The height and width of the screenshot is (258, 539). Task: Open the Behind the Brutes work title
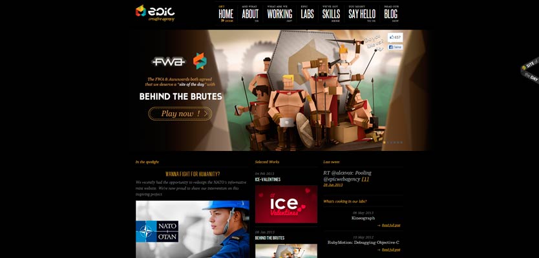pos(269,238)
